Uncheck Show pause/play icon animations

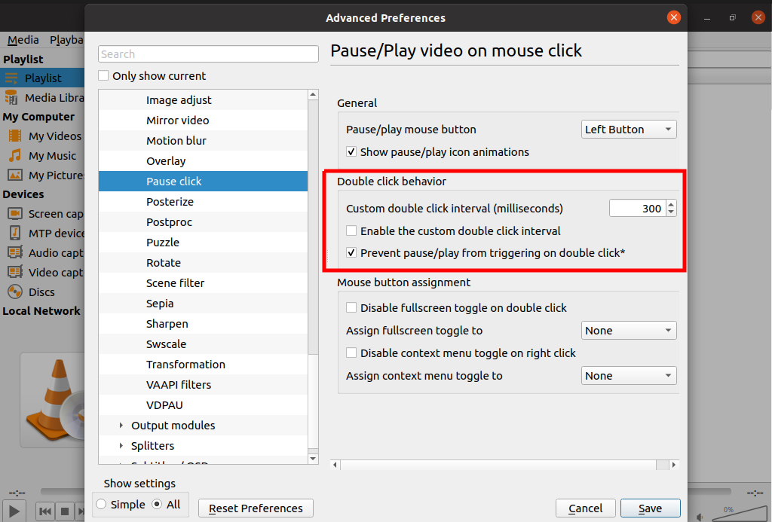(351, 151)
